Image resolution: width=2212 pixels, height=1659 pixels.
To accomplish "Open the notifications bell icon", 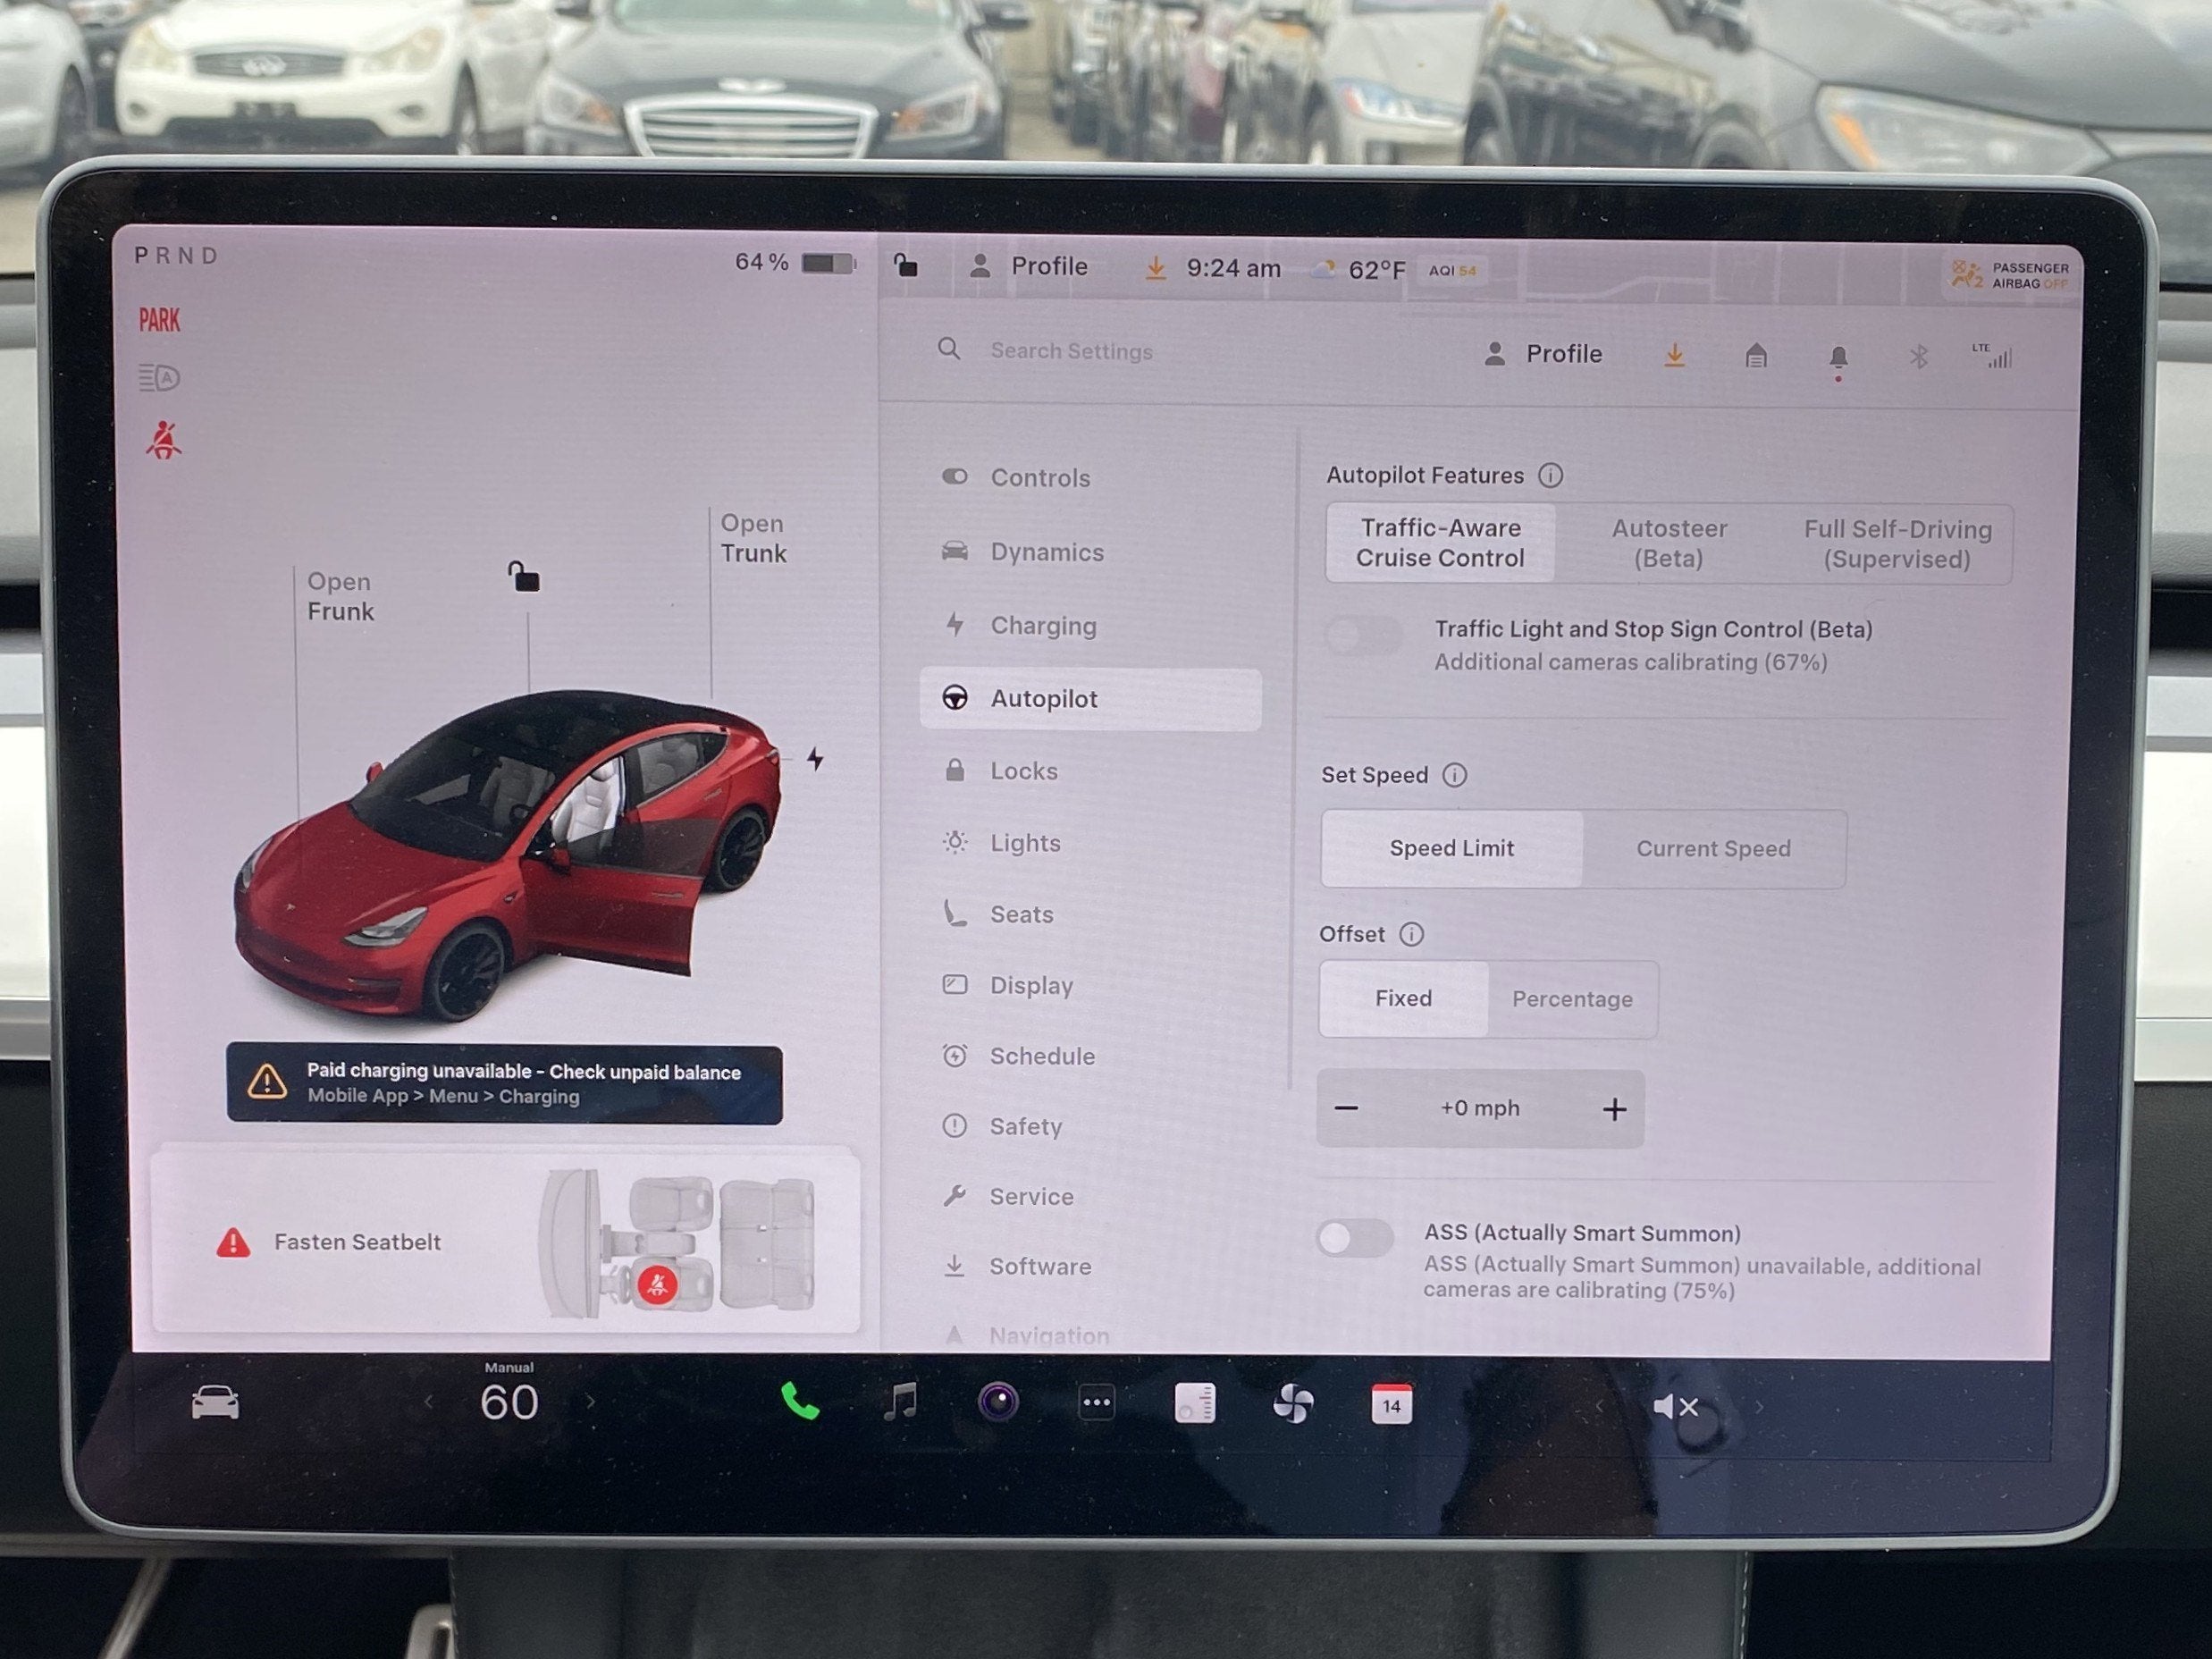I will (1838, 358).
